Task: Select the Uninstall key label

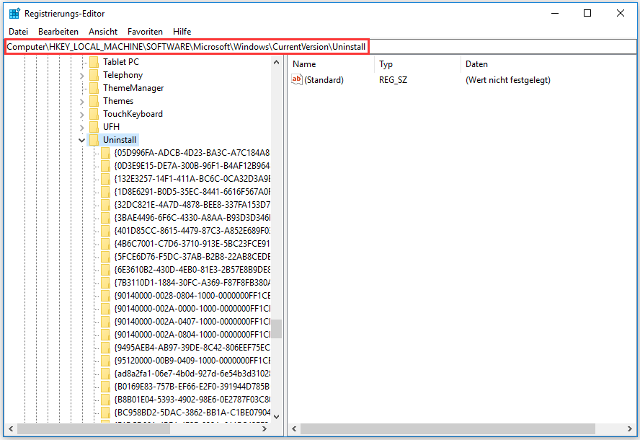Action: click(120, 140)
